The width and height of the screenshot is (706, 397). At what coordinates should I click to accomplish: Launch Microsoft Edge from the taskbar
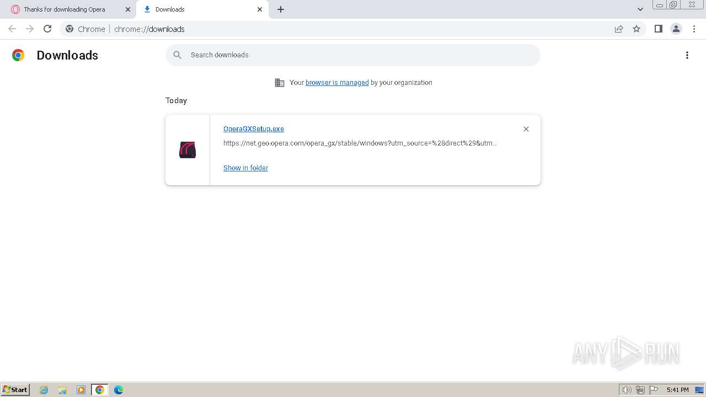coord(119,390)
